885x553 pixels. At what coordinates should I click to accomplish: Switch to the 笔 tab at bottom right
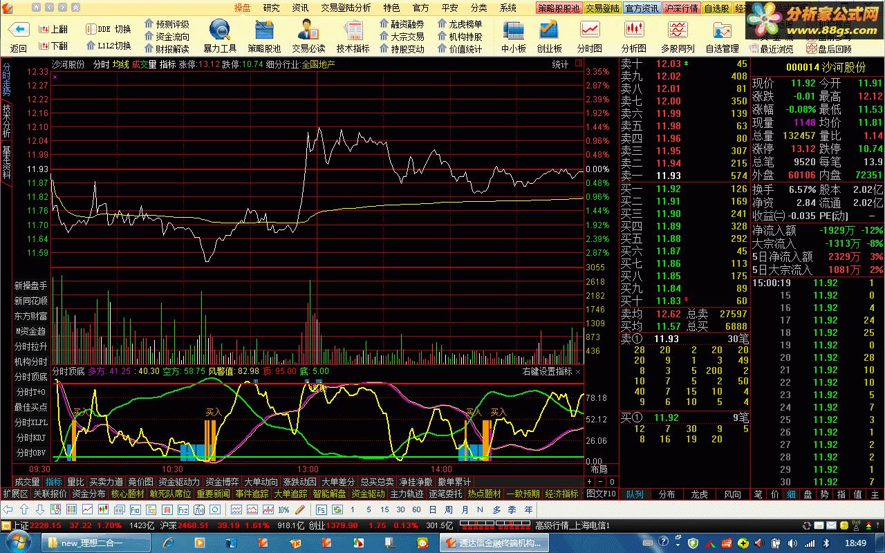pos(758,494)
